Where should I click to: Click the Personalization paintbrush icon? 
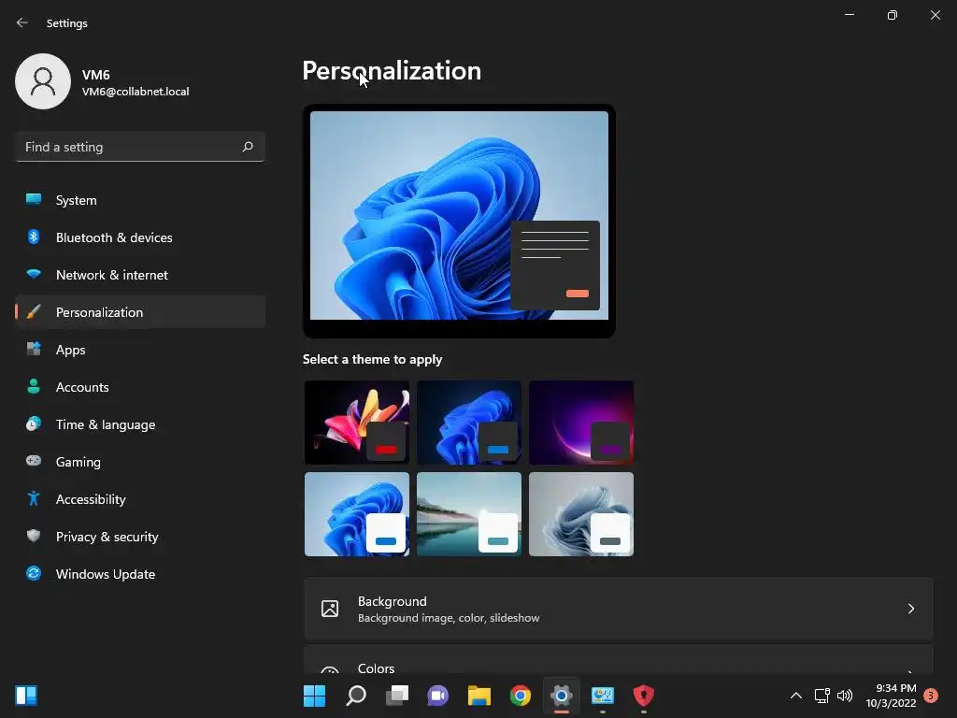click(34, 312)
